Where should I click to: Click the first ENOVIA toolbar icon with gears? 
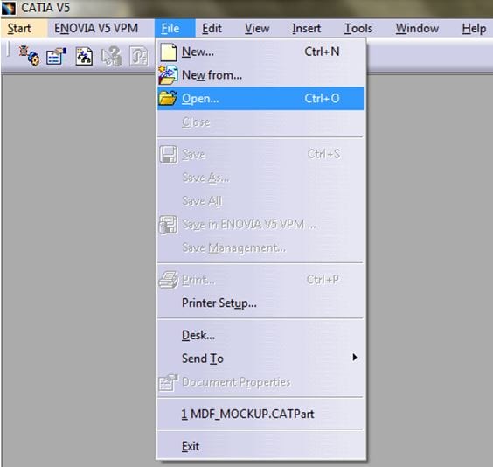(x=29, y=56)
